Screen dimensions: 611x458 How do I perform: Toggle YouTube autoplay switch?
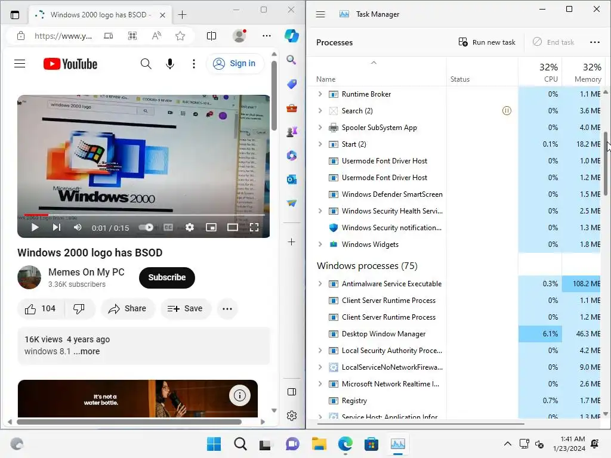146,227
